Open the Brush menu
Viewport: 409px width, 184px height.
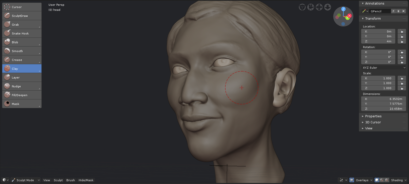coord(71,180)
